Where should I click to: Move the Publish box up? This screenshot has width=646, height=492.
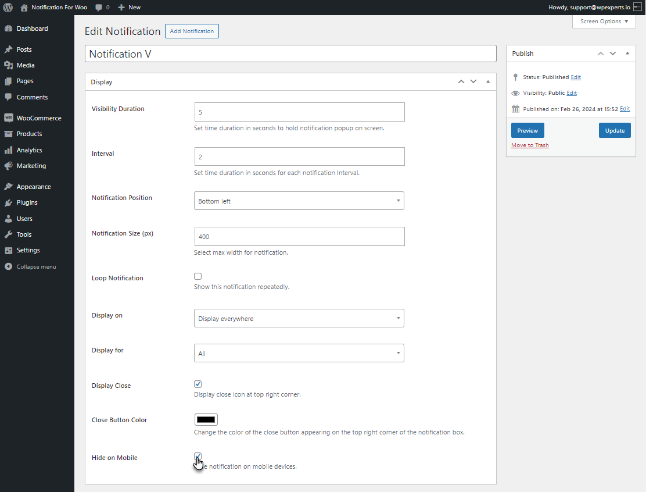tap(601, 53)
